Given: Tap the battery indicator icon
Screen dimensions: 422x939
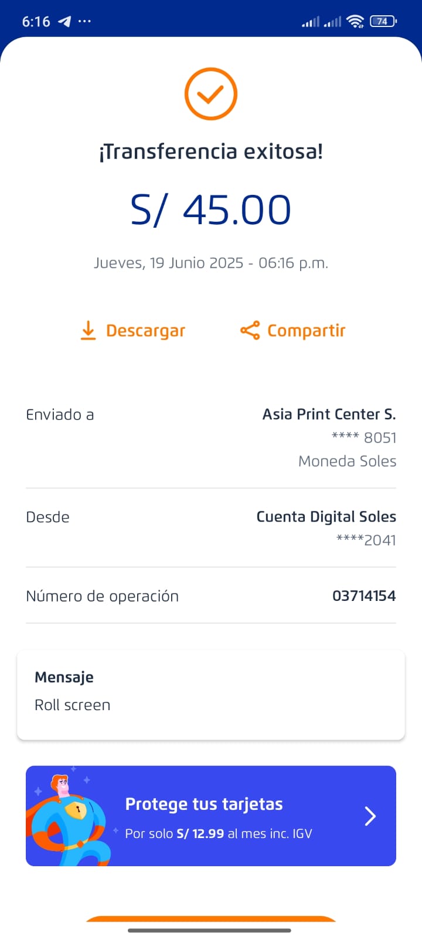Looking at the screenshot, I should (383, 22).
